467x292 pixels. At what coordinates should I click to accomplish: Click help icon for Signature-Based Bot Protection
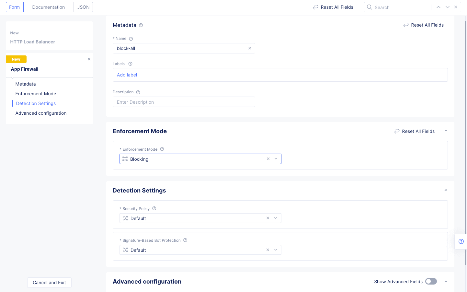coord(185,240)
